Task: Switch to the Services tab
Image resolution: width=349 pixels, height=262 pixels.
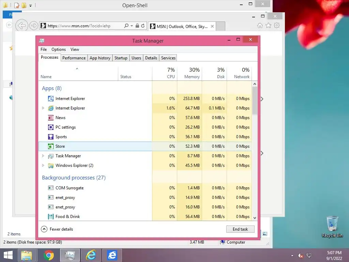Action: (168, 58)
